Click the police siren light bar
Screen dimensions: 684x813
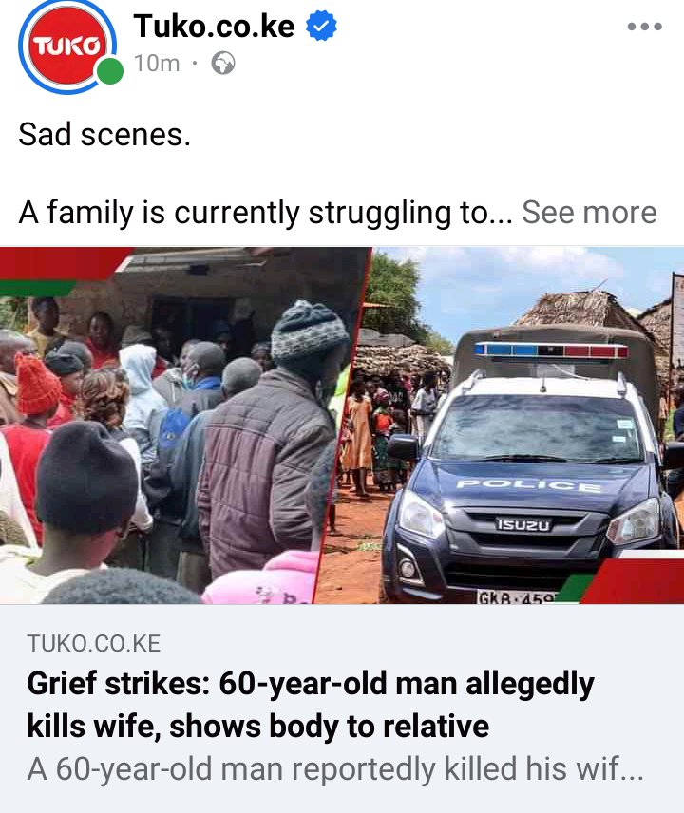click(551, 350)
